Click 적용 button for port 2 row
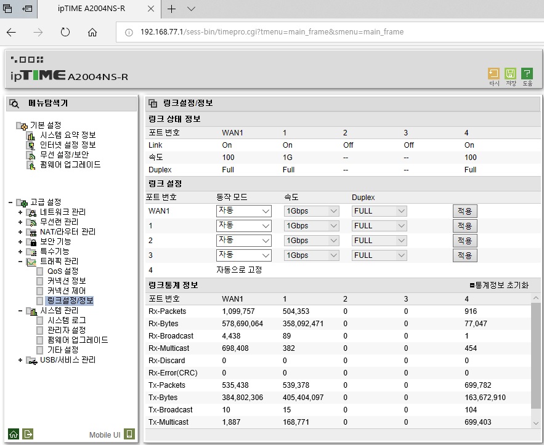Viewport: 544px width, 445px height. point(465,241)
